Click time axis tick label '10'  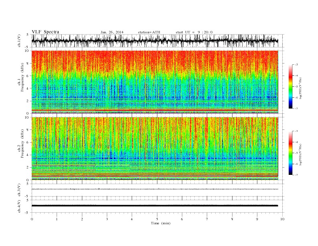point(282,219)
